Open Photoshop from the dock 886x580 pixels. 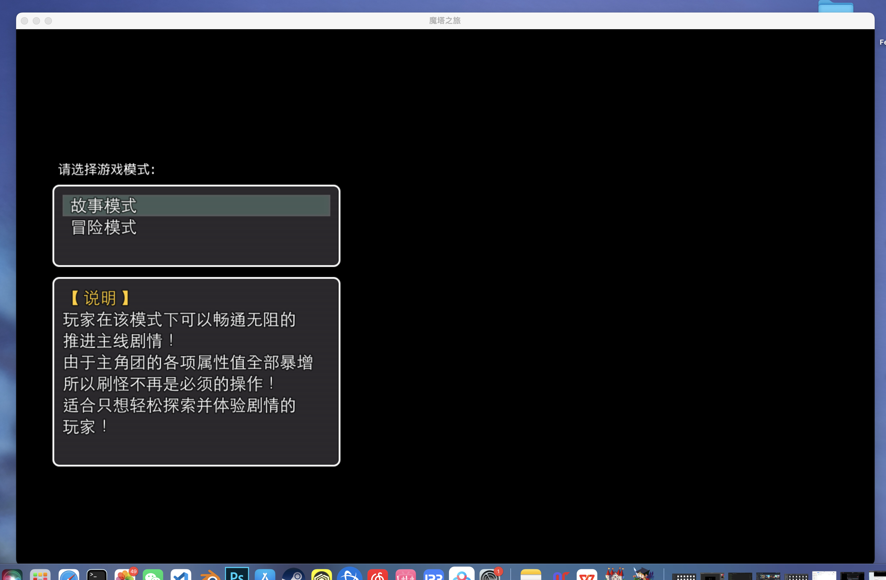237,574
